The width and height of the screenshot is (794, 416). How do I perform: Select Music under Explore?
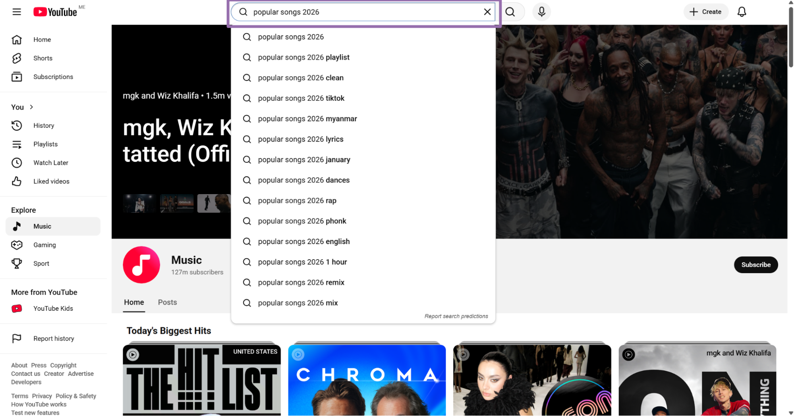click(x=53, y=226)
